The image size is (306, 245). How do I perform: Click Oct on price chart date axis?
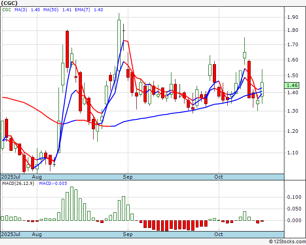(x=218, y=177)
